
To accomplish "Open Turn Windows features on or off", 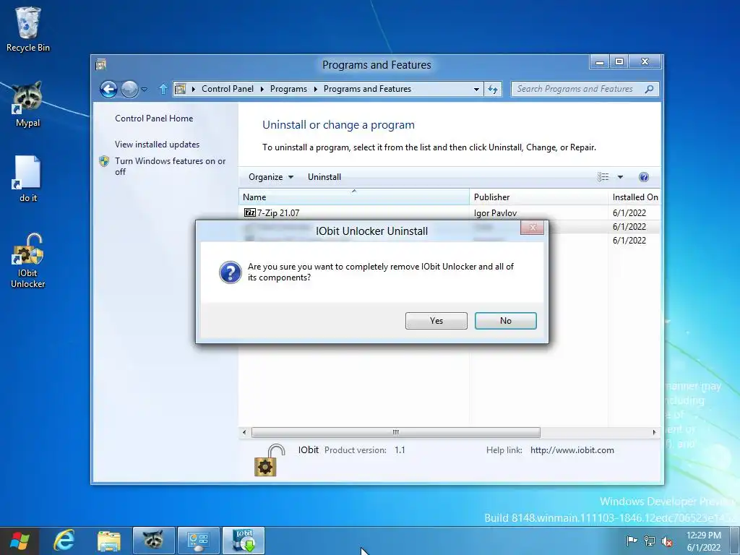I will pos(171,166).
